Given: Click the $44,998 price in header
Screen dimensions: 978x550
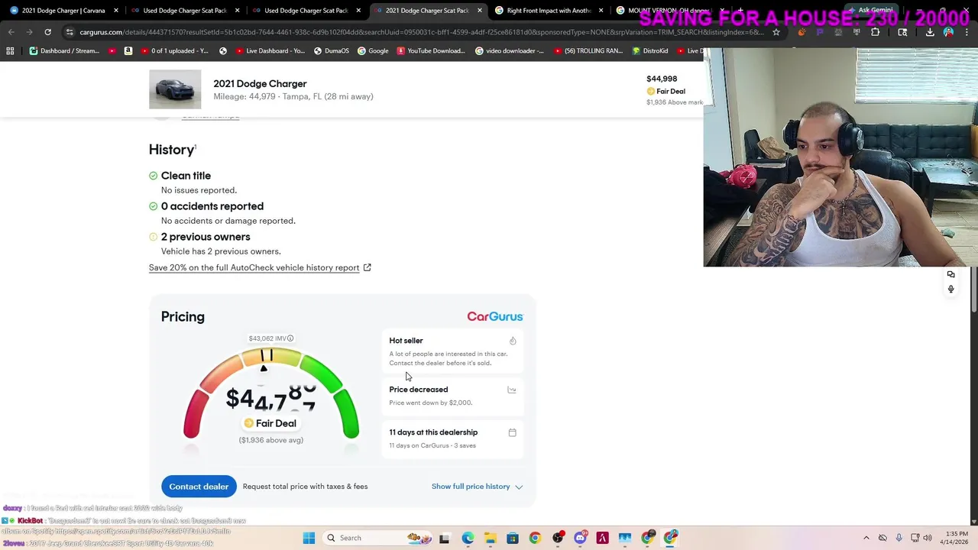Looking at the screenshot, I should pyautogui.click(x=662, y=79).
